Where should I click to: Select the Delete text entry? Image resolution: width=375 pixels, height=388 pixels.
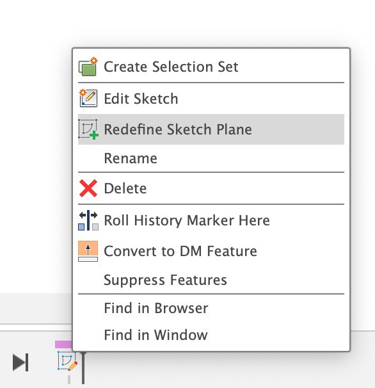coord(125,188)
